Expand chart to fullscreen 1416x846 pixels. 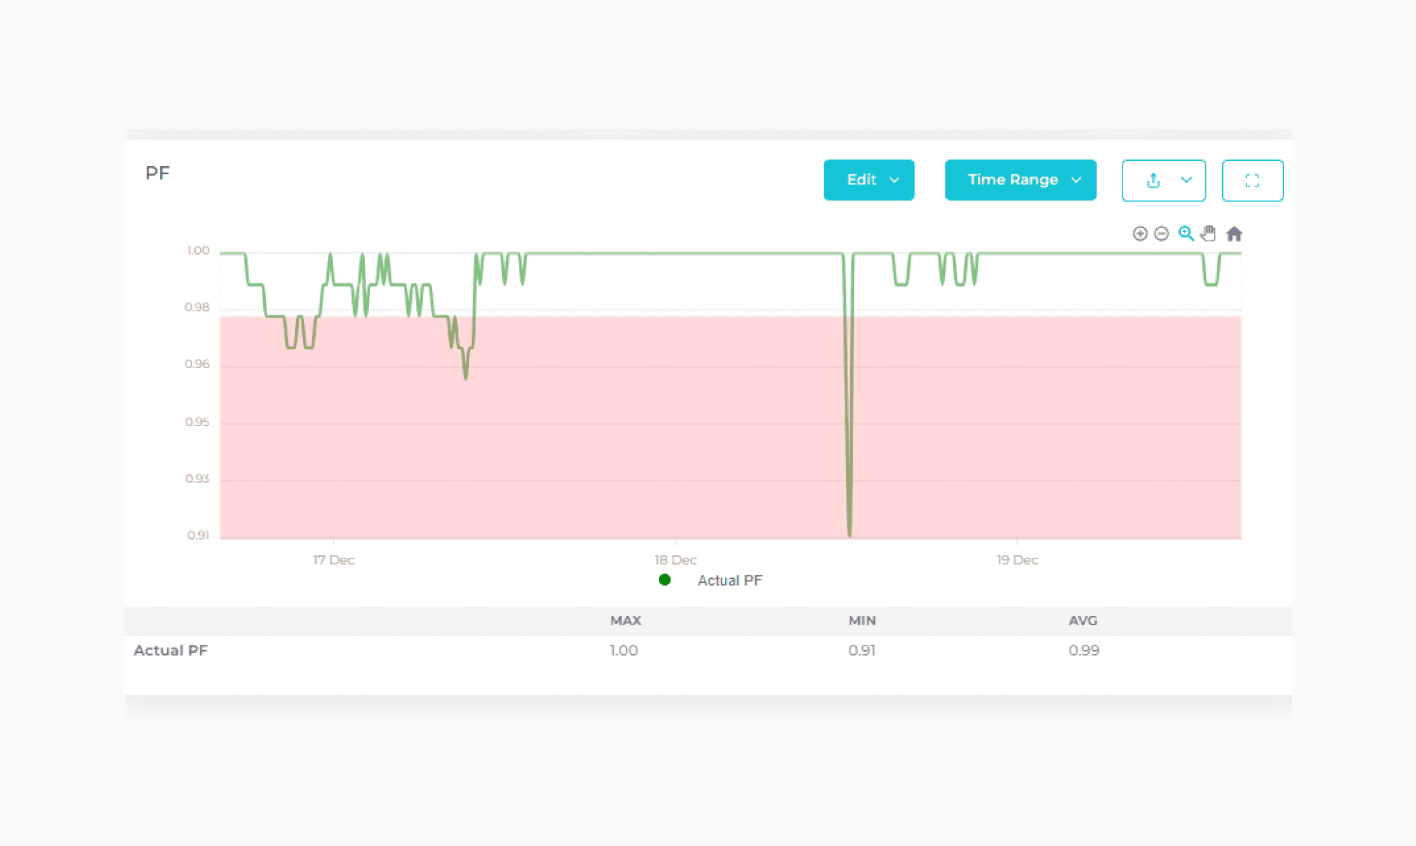pos(1252,180)
